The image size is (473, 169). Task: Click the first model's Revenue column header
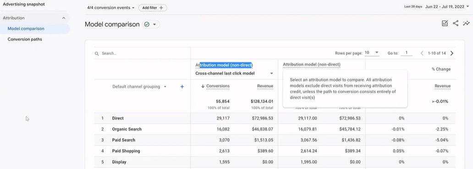coord(265,86)
